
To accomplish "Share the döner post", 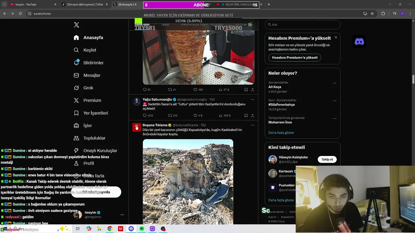I will tap(252, 90).
